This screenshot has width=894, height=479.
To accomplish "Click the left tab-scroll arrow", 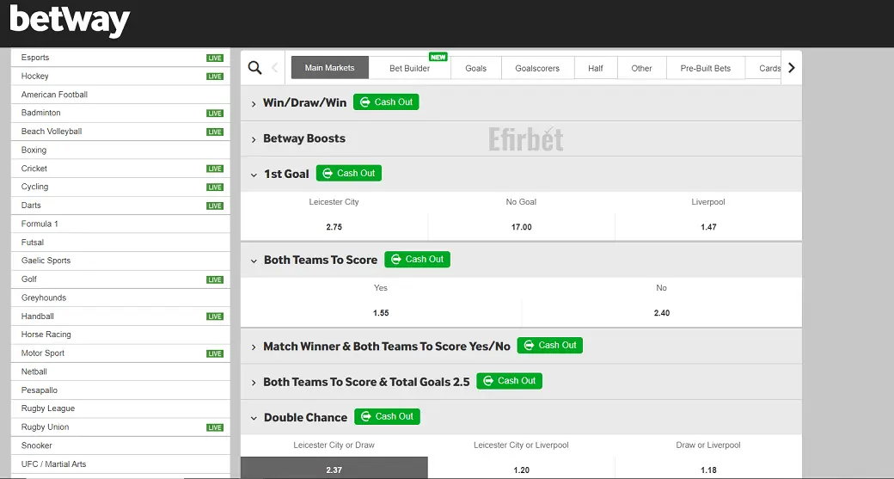I will click(275, 68).
